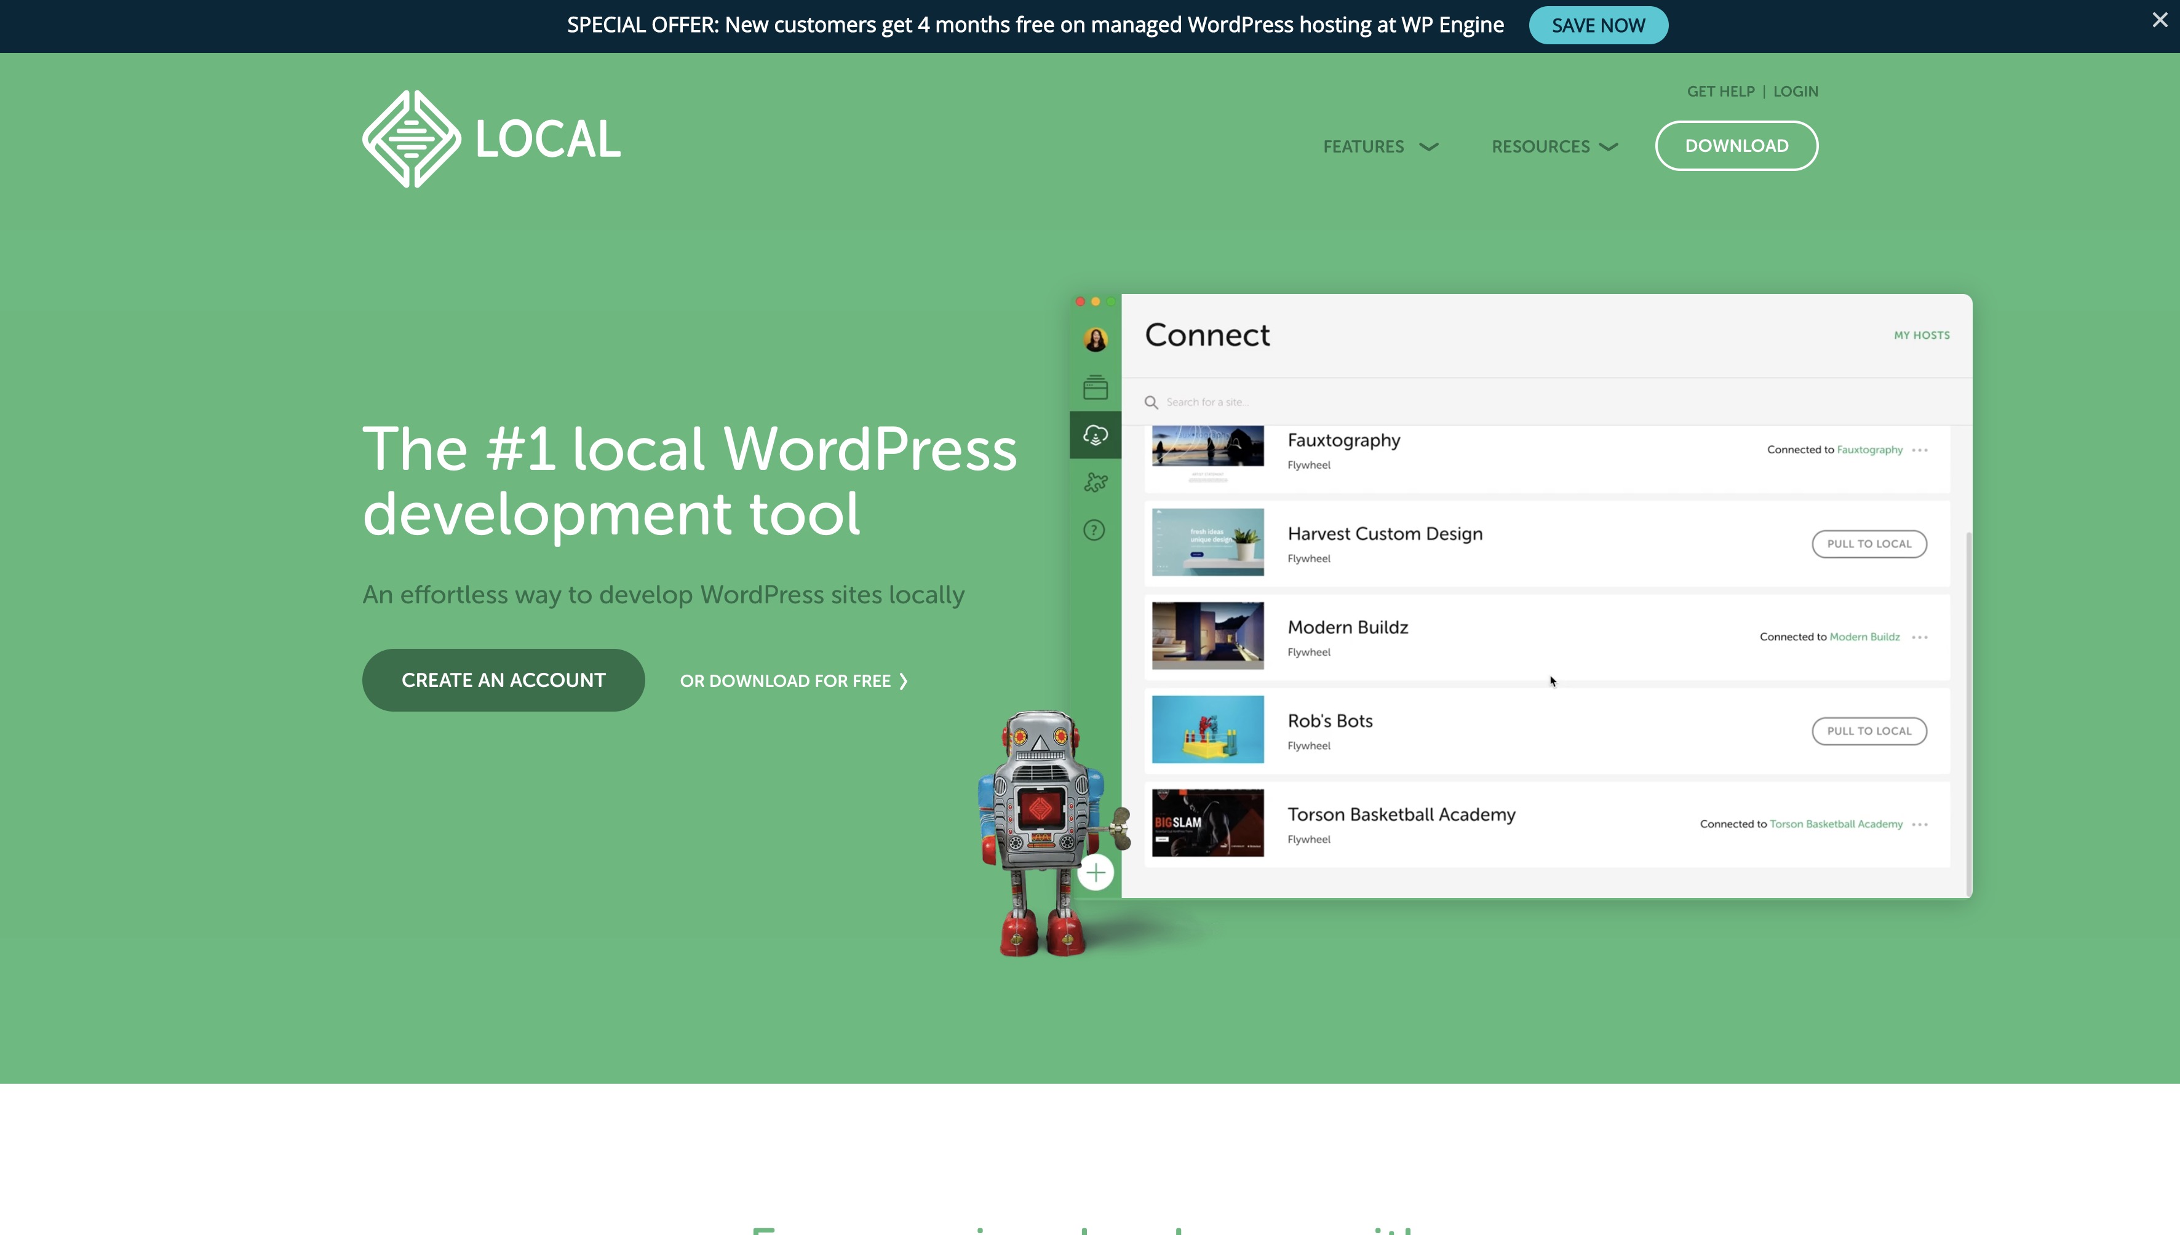The height and width of the screenshot is (1235, 2180).
Task: Click the help question mark icon
Action: pos(1094,531)
